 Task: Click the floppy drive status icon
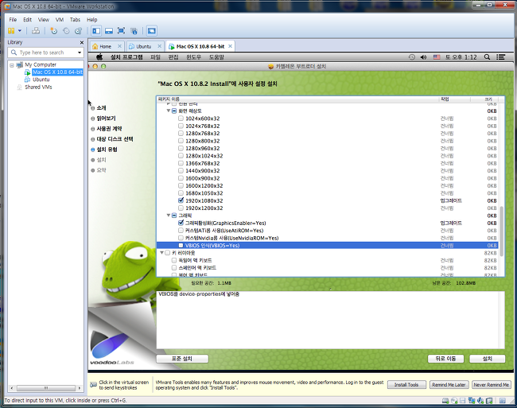463,401
